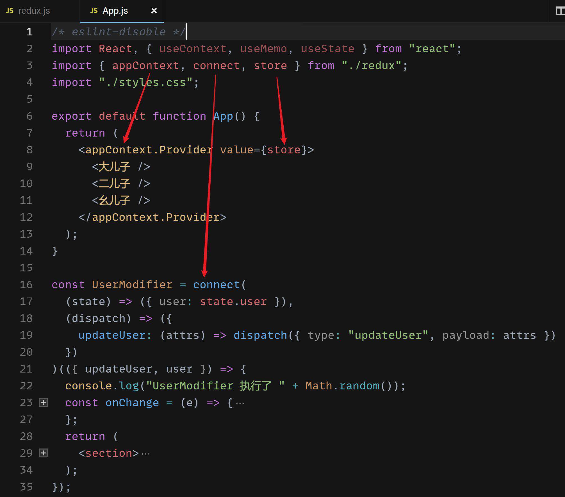Click connect in the line 3 import
The image size is (565, 497).
click(x=217, y=65)
